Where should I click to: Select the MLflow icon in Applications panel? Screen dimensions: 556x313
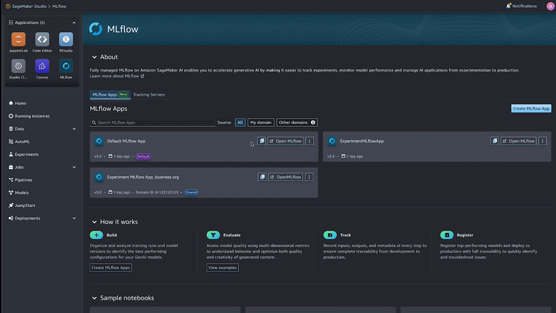[66, 66]
